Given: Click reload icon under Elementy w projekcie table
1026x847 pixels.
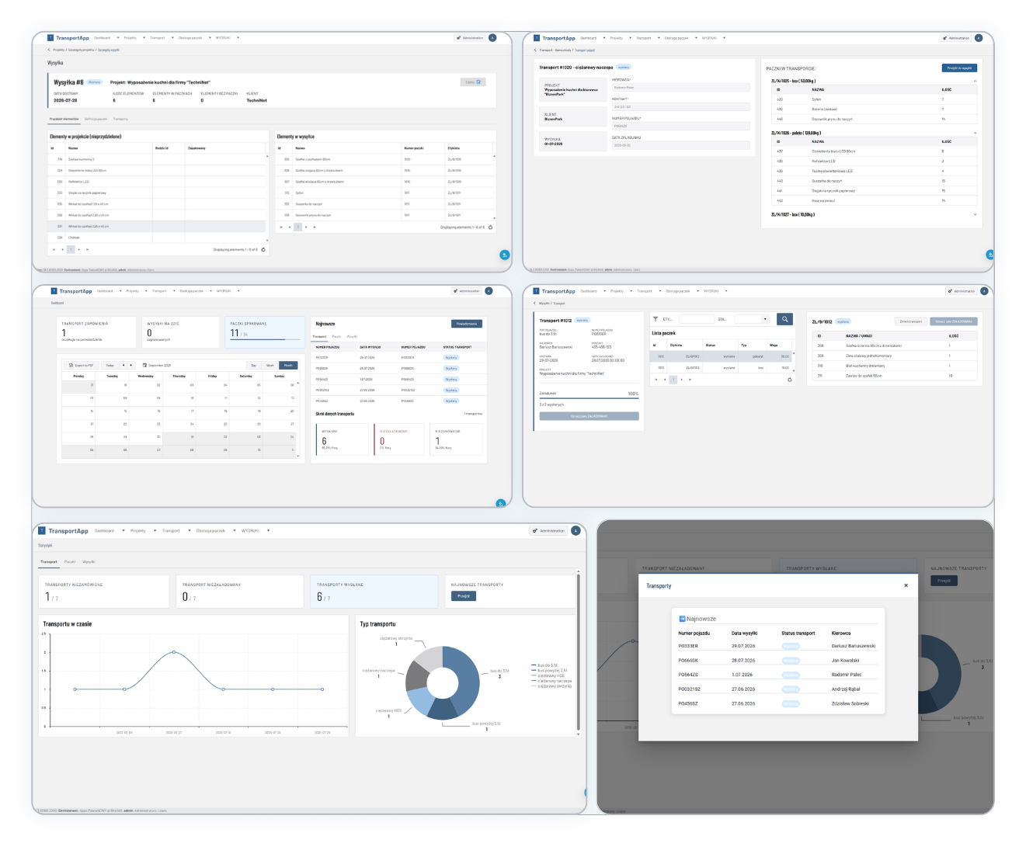Looking at the screenshot, I should [x=263, y=250].
